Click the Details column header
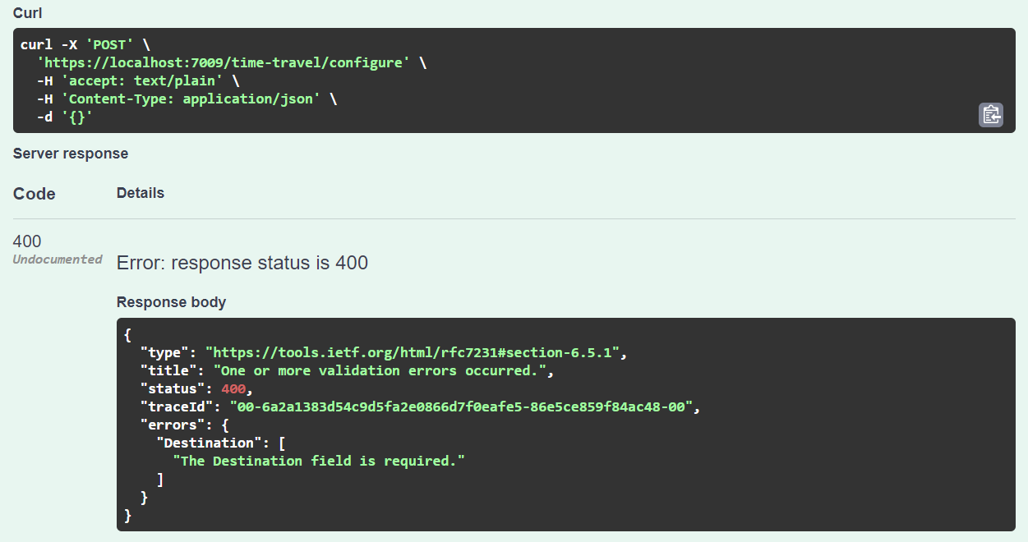 (x=141, y=193)
